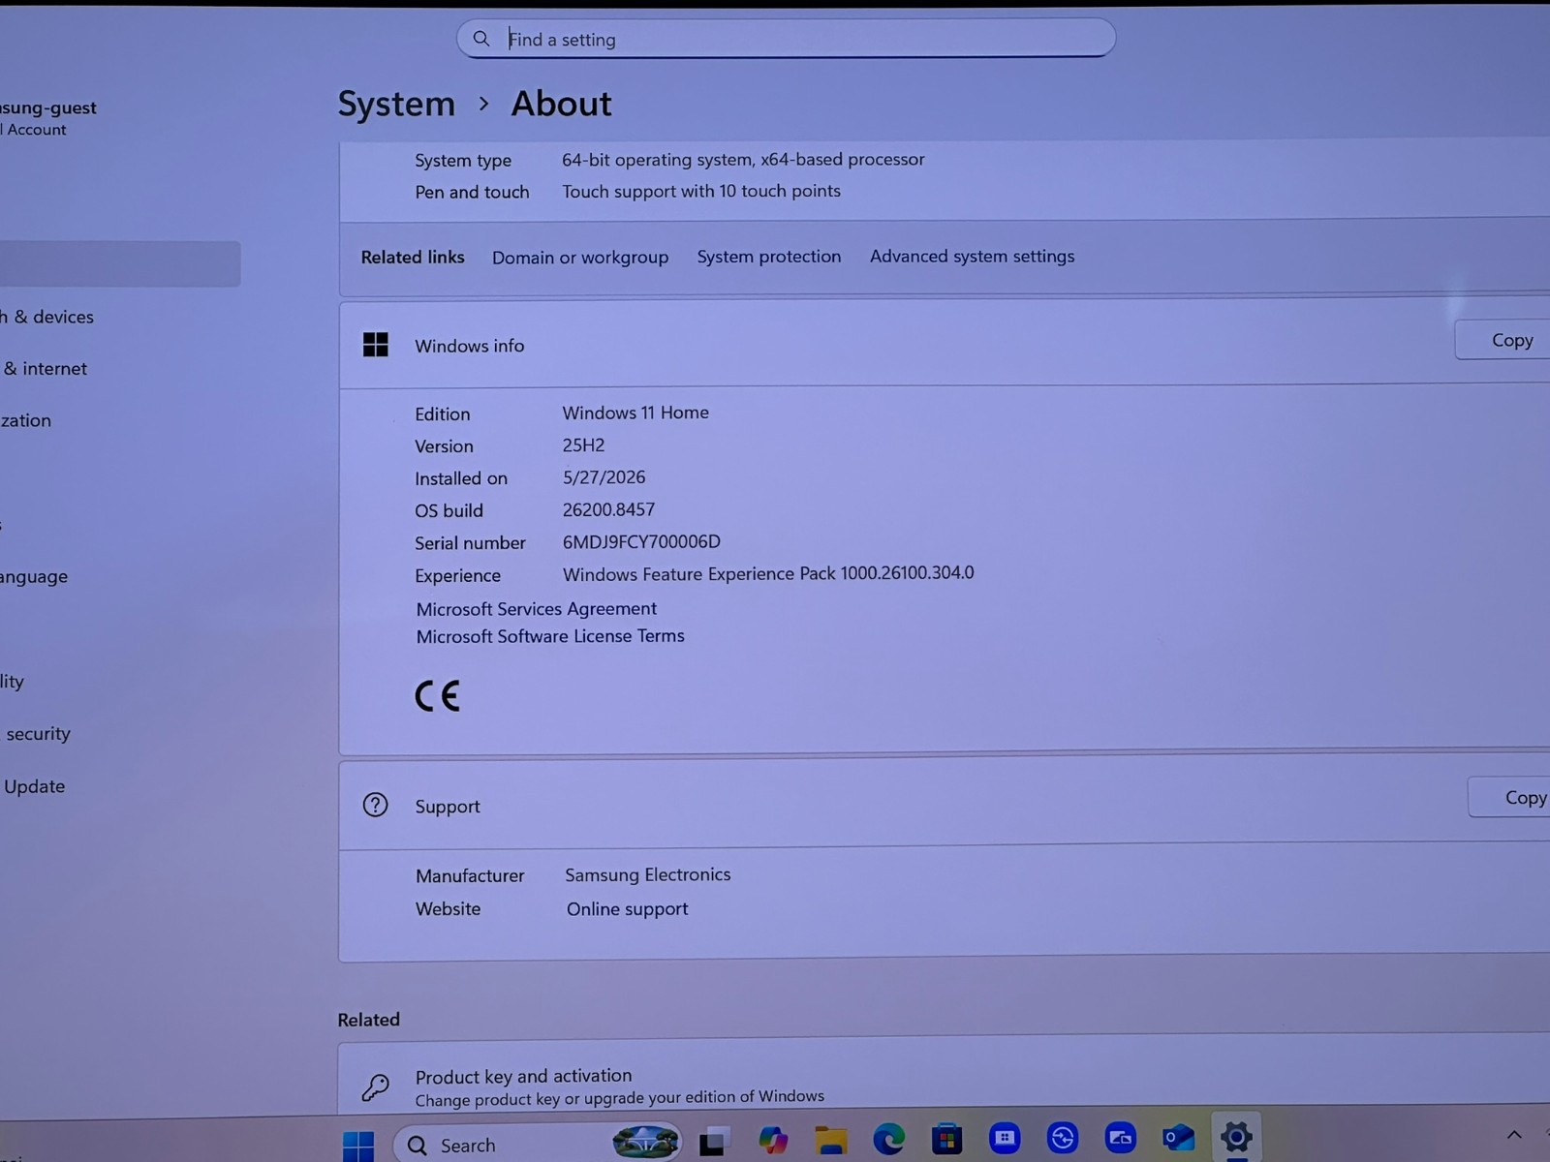Open Microsoft Services Agreement
The height and width of the screenshot is (1162, 1550).
[537, 609]
